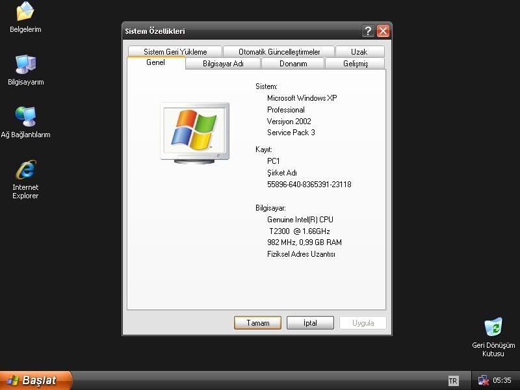520x390 pixels.
Task: Click the Sistem: heading label
Action: point(266,86)
